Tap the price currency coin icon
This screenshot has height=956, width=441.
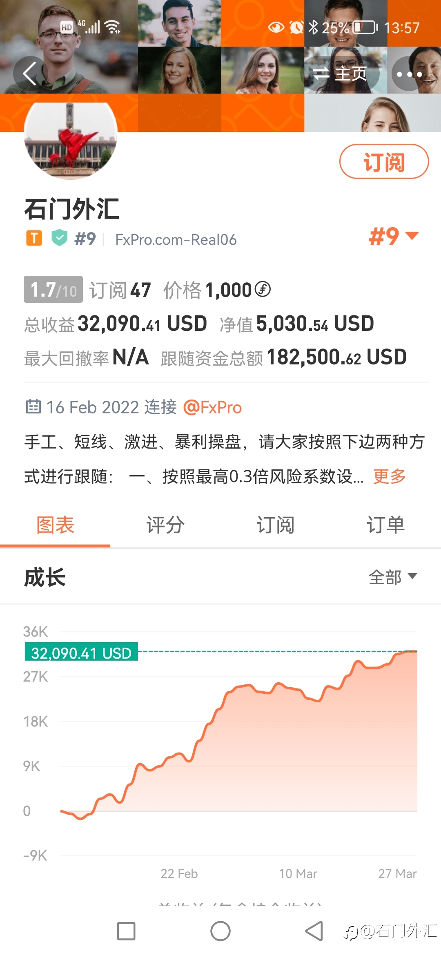pyautogui.click(x=263, y=289)
